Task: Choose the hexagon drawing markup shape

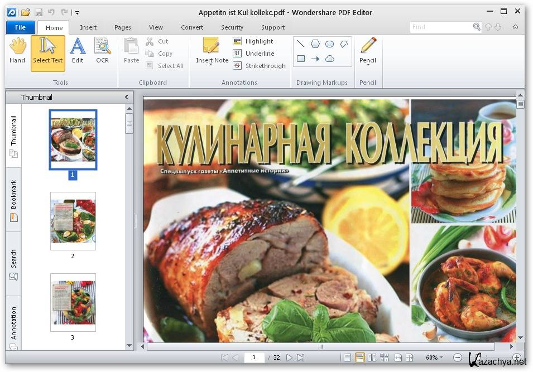Action: click(x=315, y=44)
